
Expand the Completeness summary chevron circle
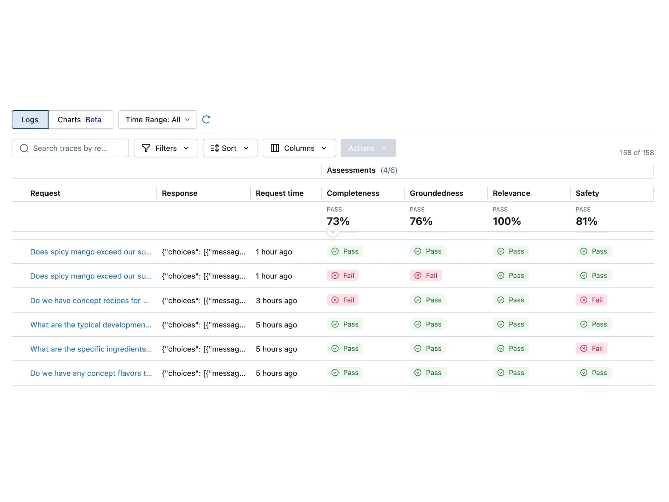tap(333, 231)
